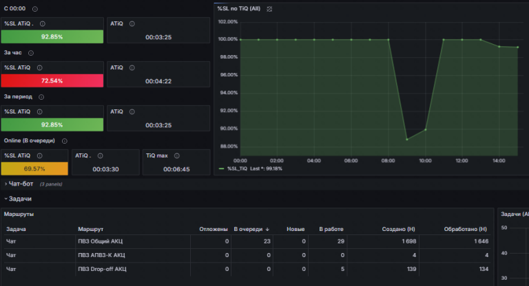Click the '88.00%' y-axis label
The image size is (529, 286).
click(229, 146)
